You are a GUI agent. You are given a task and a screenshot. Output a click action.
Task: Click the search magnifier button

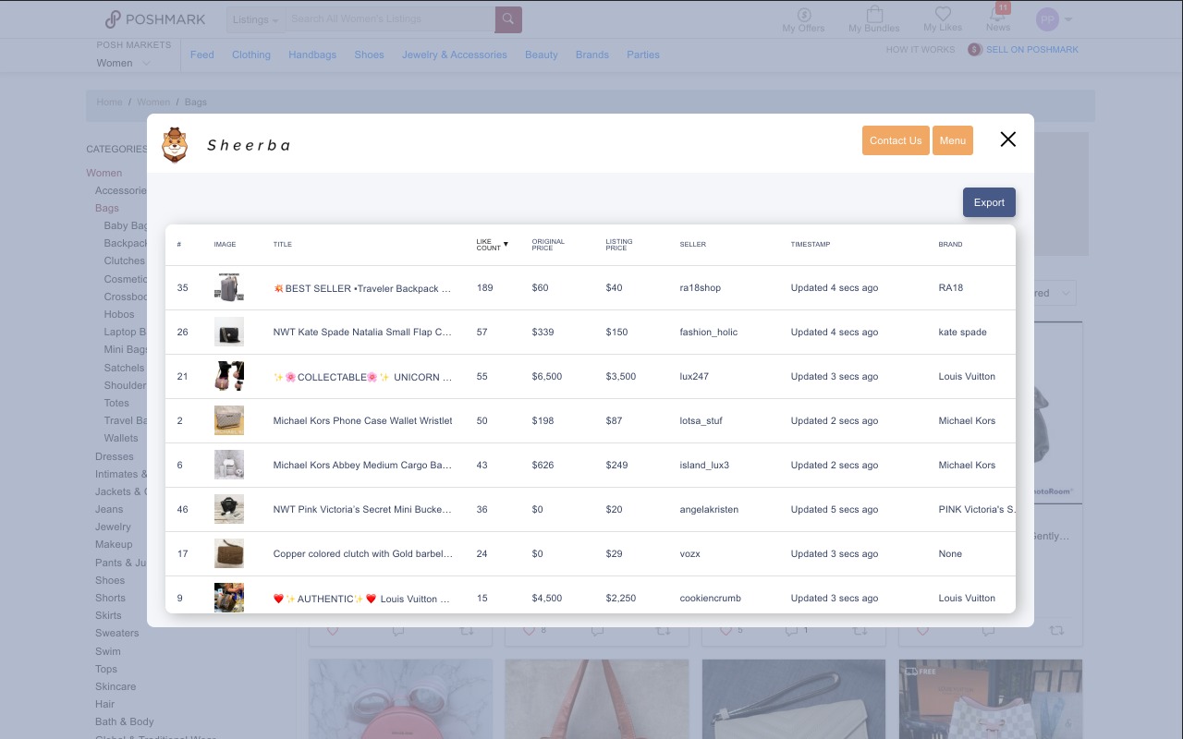[508, 19]
